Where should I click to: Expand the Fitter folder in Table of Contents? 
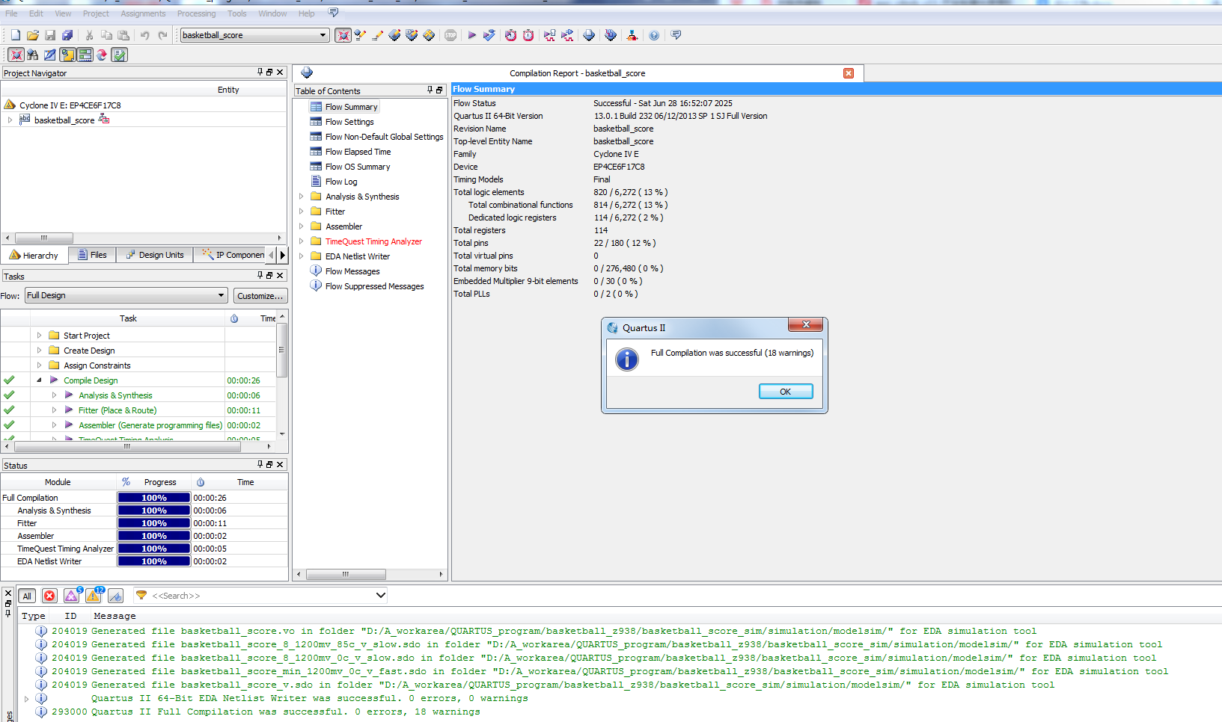coord(302,212)
